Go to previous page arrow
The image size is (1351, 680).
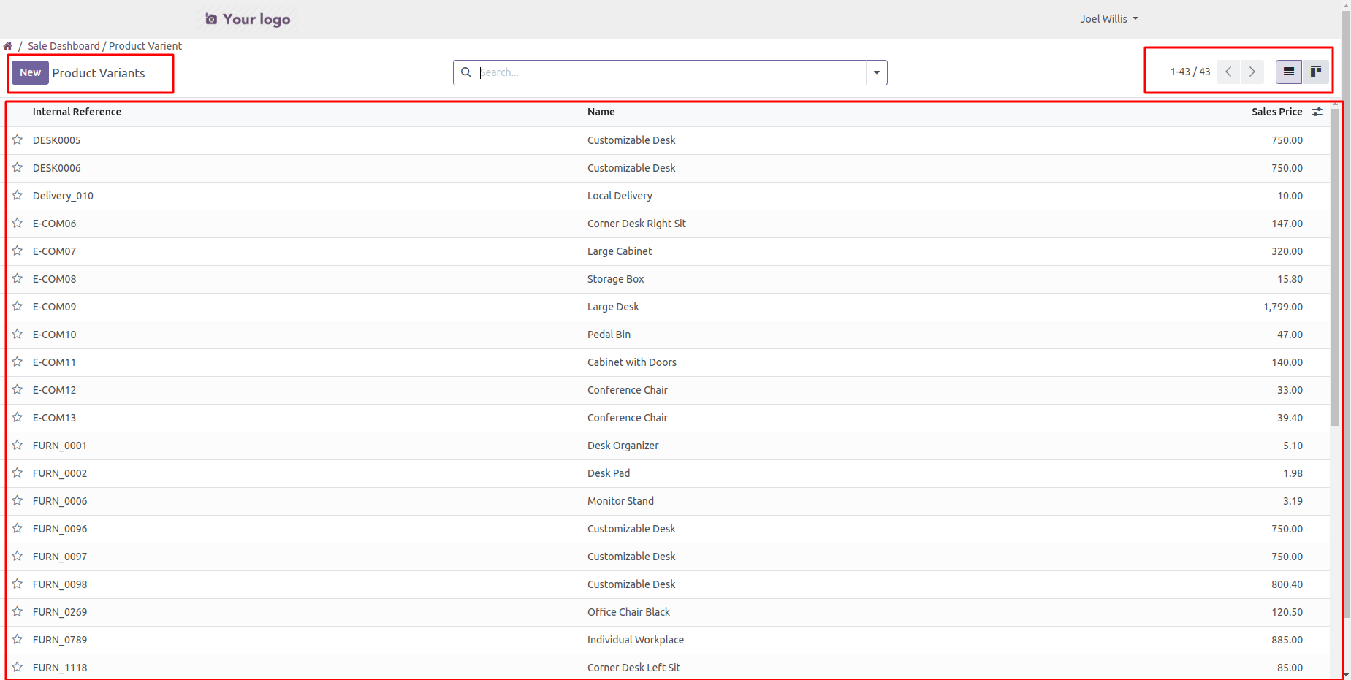click(x=1228, y=72)
